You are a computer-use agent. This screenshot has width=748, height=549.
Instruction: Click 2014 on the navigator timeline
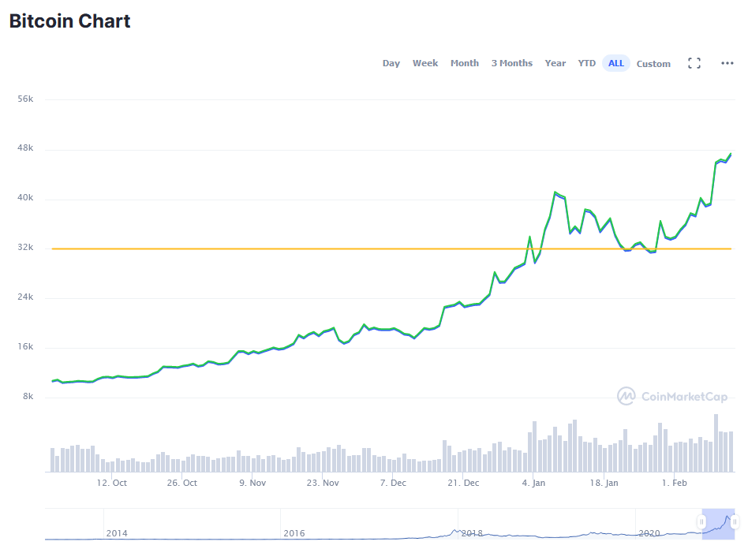117,534
